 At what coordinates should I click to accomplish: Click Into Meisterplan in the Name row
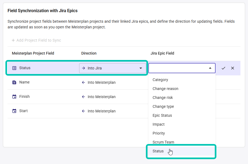point(102,82)
